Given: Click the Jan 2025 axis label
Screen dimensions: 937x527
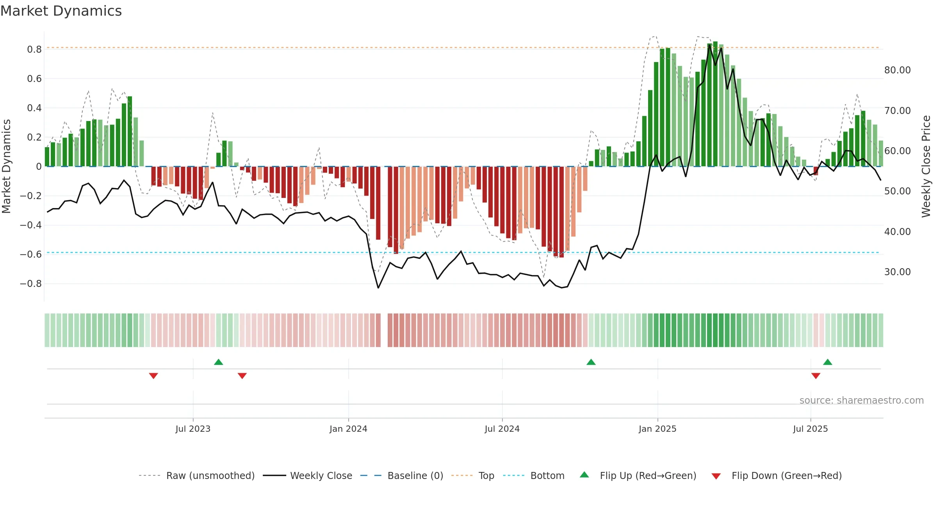Looking at the screenshot, I should (x=657, y=429).
